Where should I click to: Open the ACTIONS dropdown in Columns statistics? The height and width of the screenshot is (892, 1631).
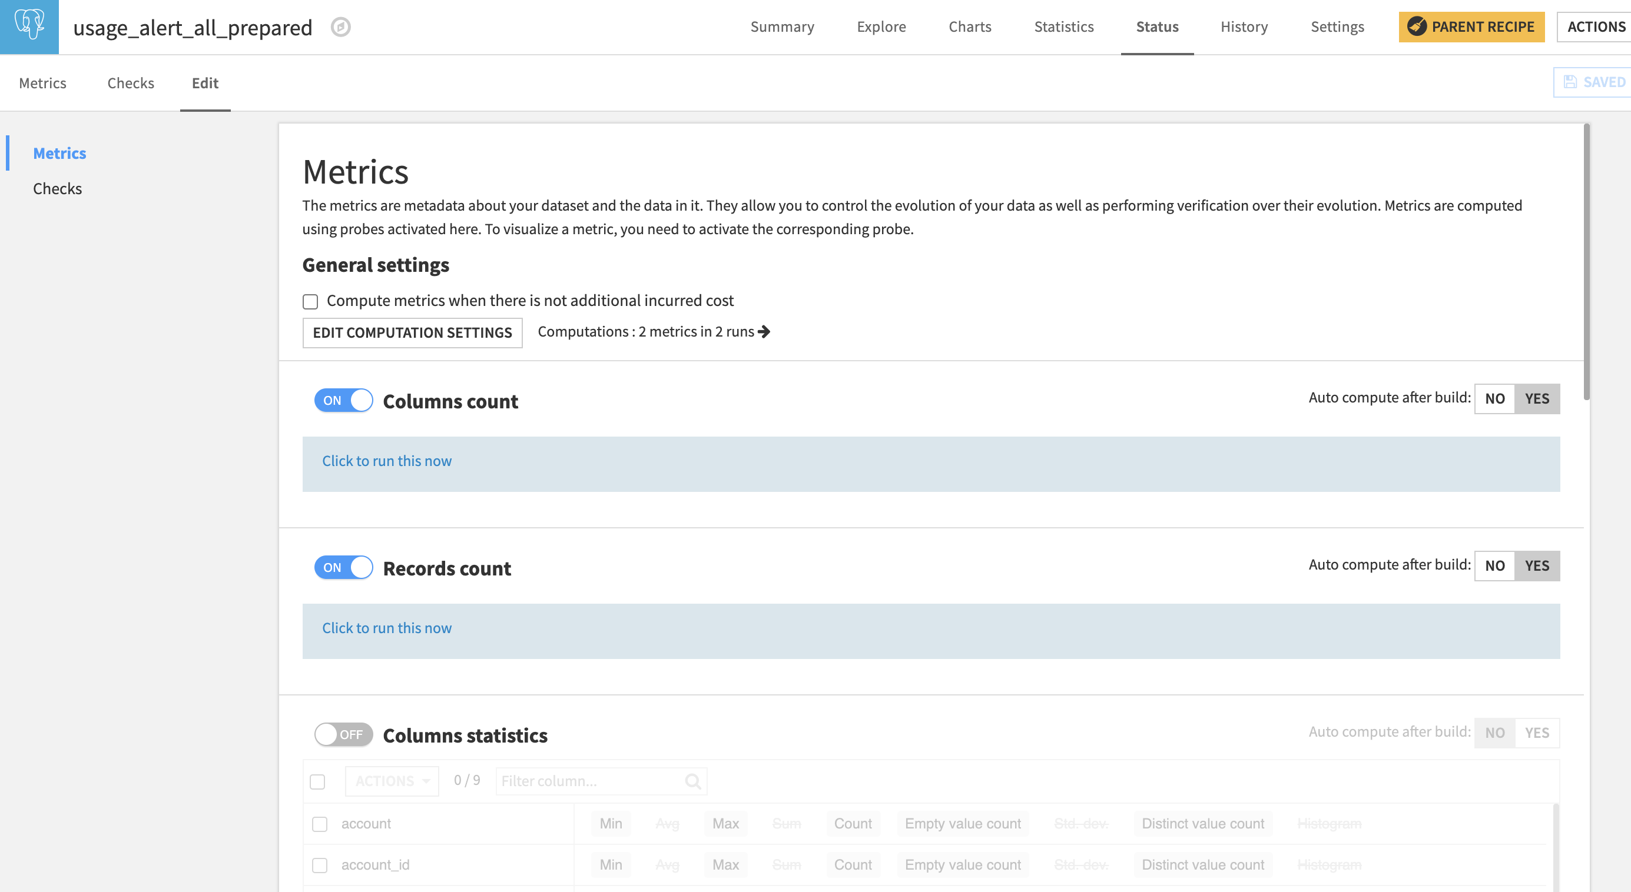coord(392,781)
